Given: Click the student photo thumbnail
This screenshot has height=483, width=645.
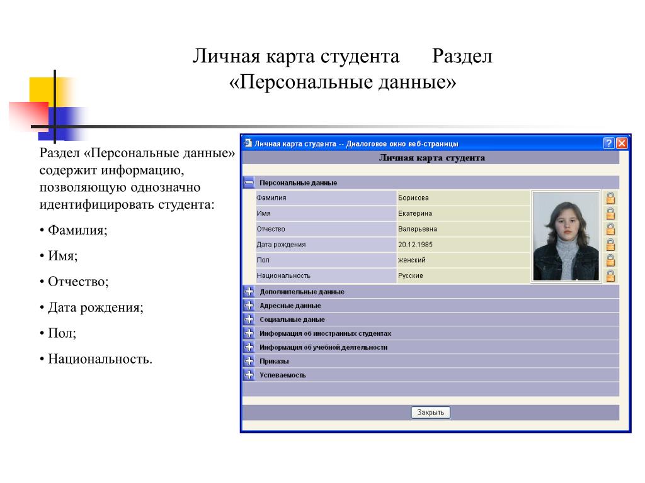Looking at the screenshot, I should (566, 236).
